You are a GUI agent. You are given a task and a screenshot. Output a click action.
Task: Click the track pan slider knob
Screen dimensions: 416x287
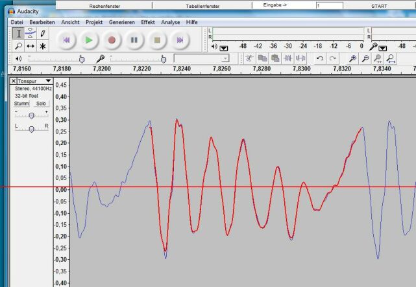click(32, 128)
